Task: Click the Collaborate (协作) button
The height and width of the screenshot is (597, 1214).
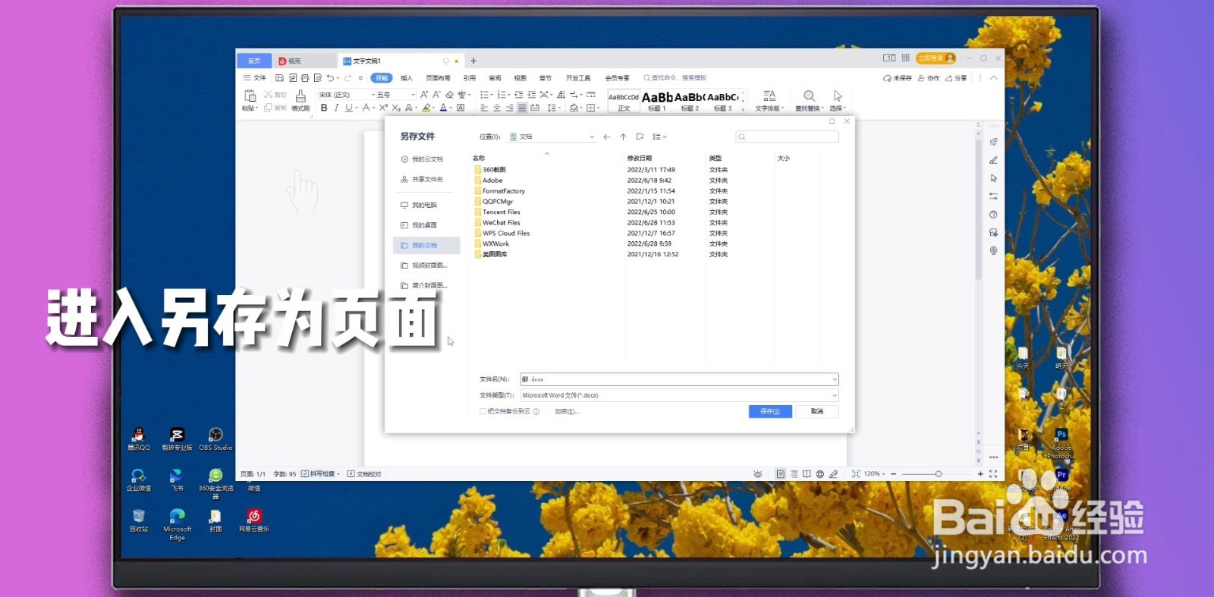Action: tap(929, 78)
